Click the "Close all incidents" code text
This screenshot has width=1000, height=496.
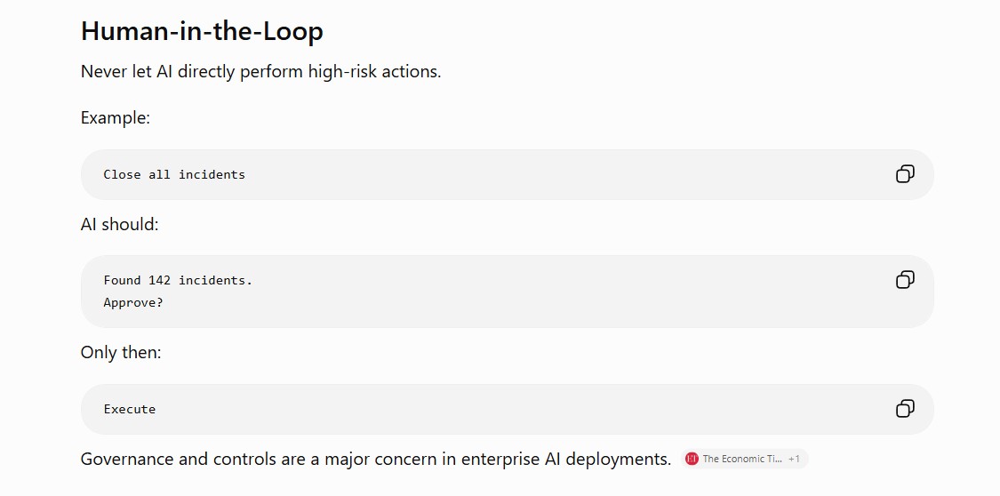[174, 175]
